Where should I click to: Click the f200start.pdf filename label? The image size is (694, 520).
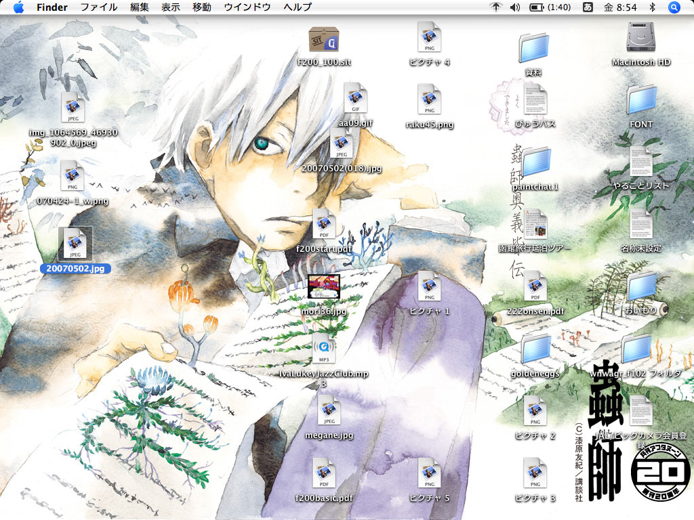coord(324,249)
